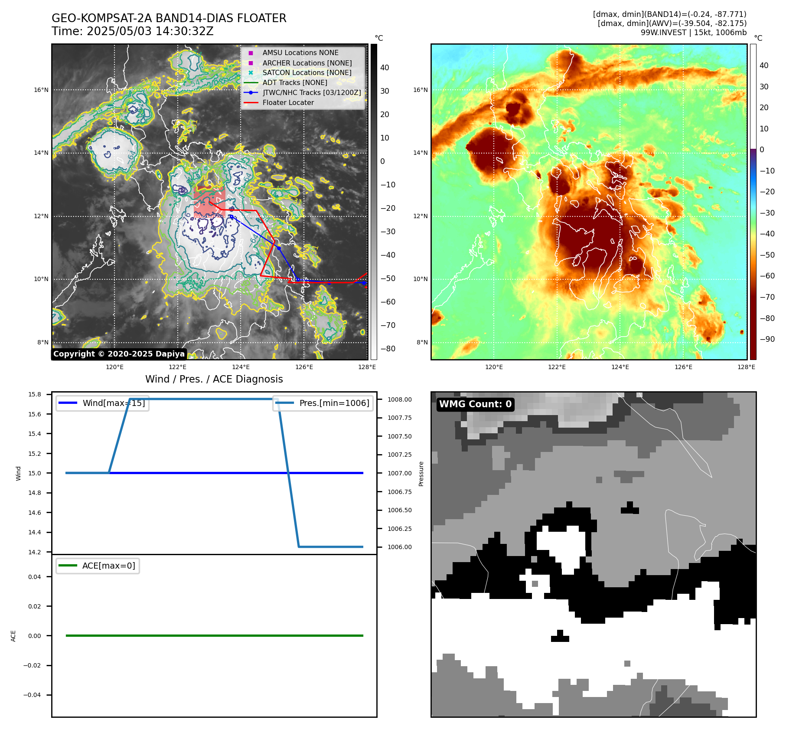Click the Copyright 2020-2025 Dapiya label
786x733 pixels.
[119, 354]
